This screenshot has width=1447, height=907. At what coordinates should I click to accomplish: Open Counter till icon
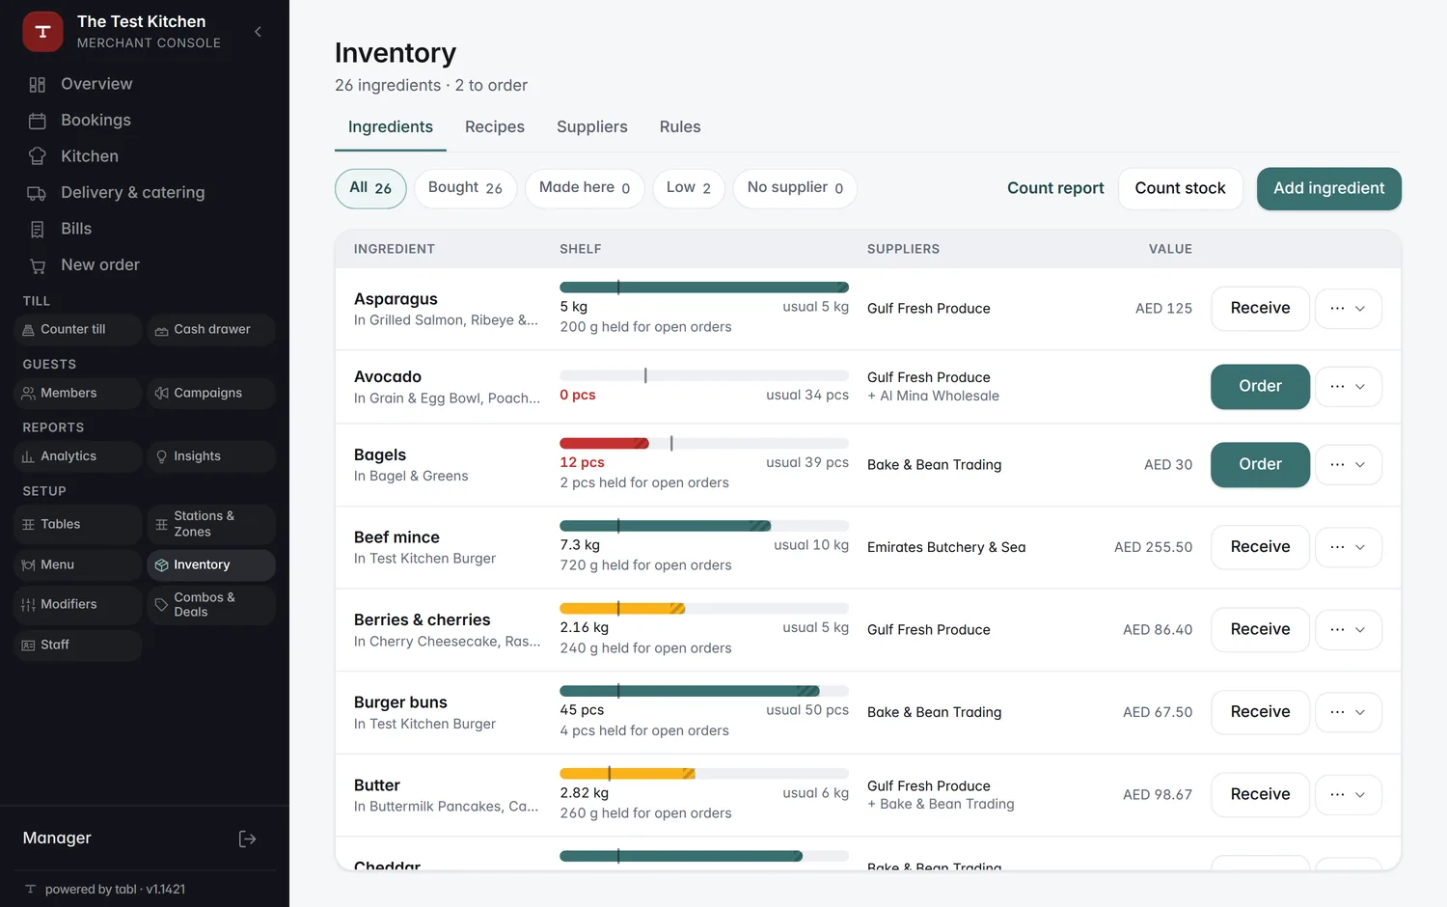click(x=29, y=330)
